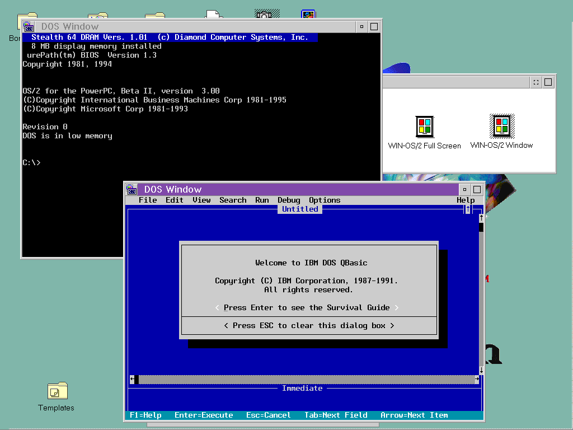Expand the Options menu in QBasic
Image resolution: width=573 pixels, height=430 pixels.
325,200
